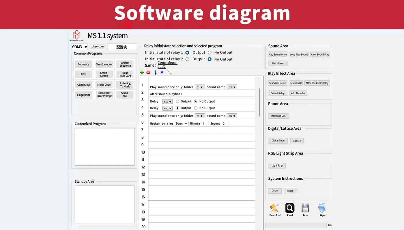Select Output for initial state of relay 1
The image size is (404, 230).
187,53
